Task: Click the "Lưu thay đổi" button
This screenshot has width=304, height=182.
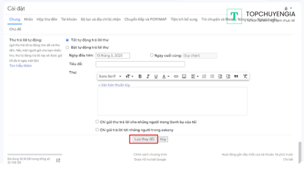Action: coord(144,139)
